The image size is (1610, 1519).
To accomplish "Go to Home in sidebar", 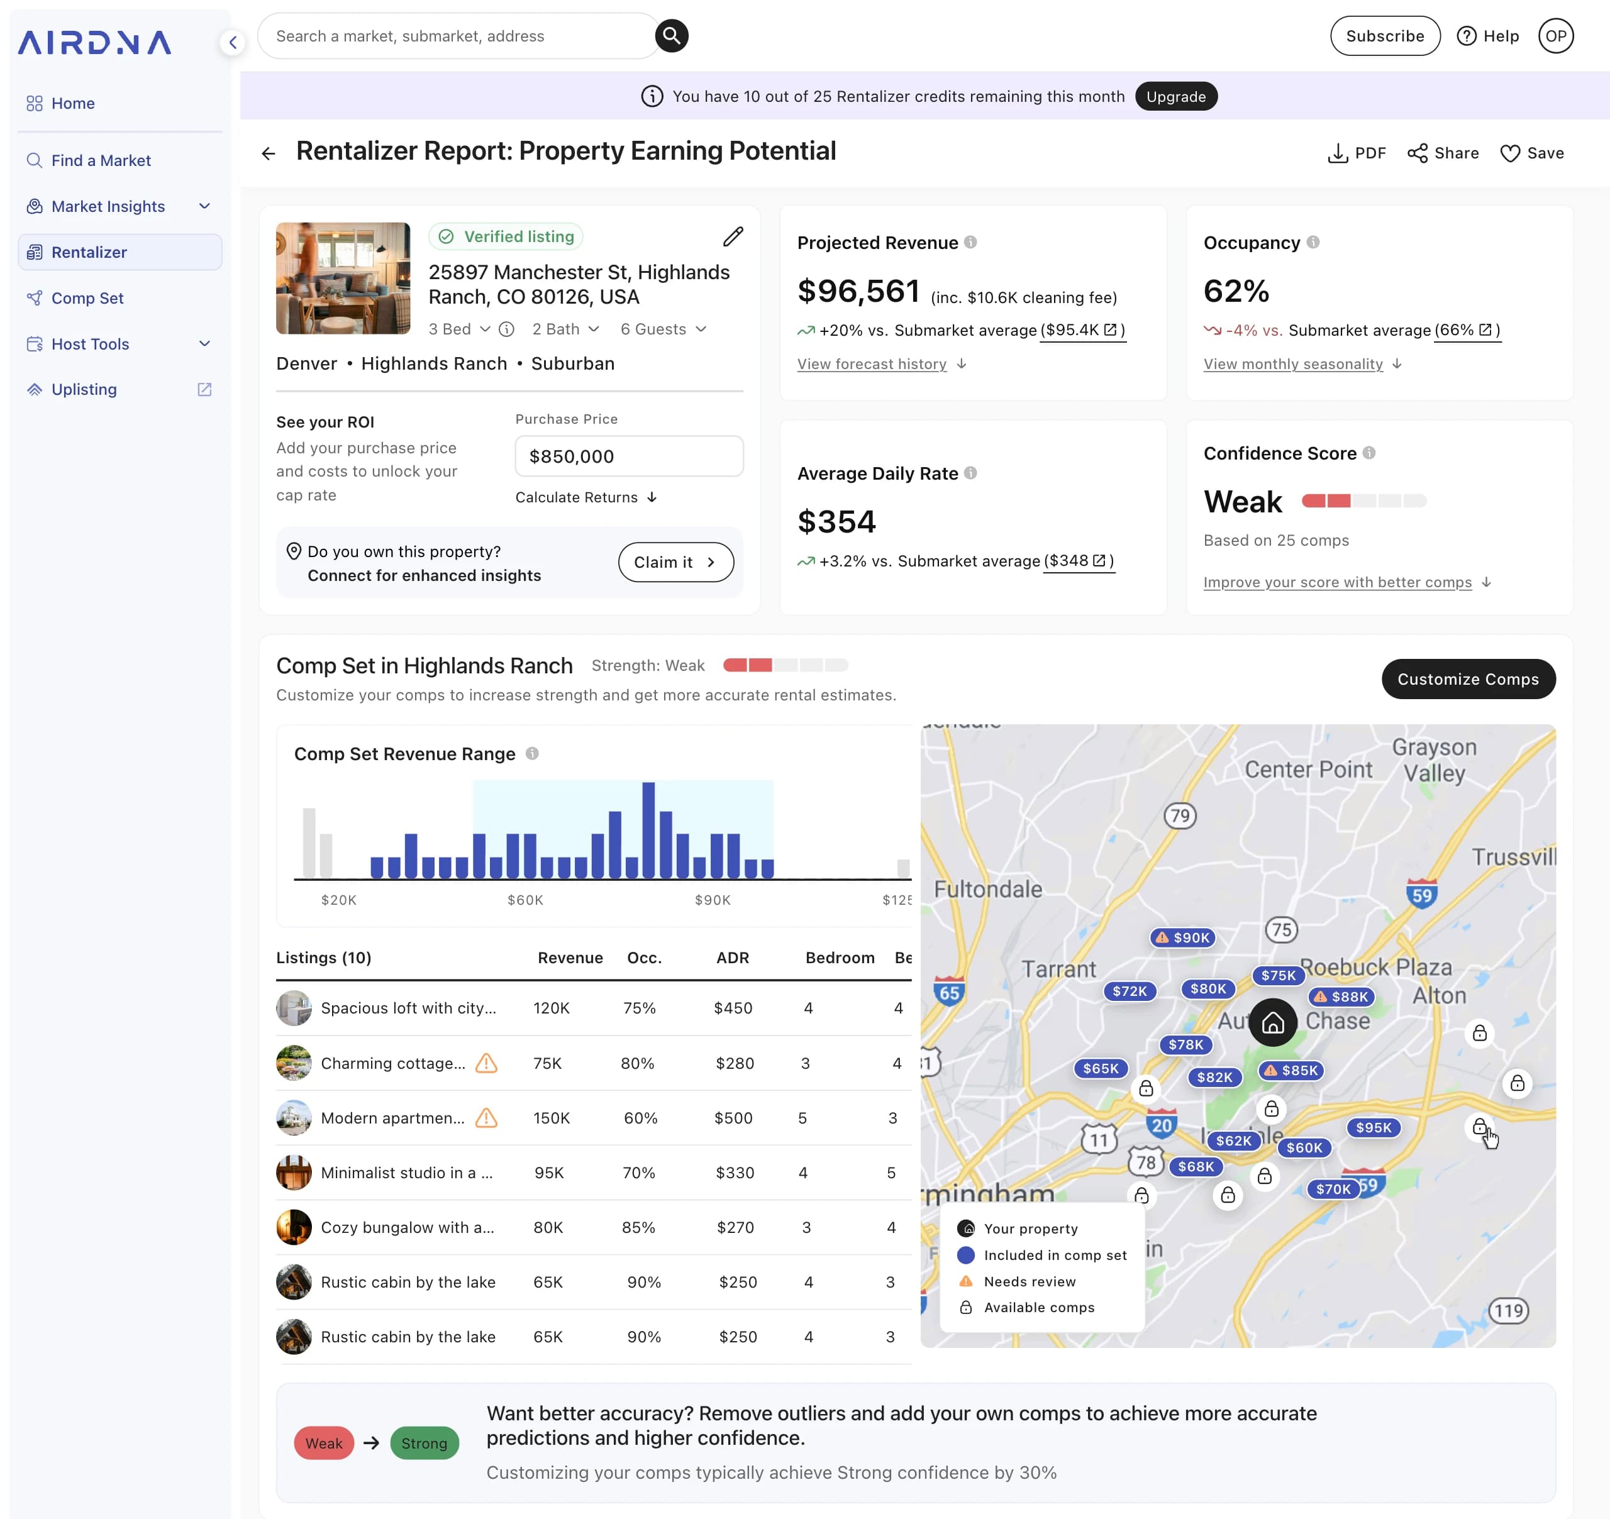I will (120, 103).
